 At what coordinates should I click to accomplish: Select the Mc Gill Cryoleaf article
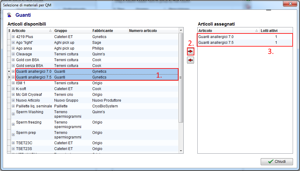[29, 95]
